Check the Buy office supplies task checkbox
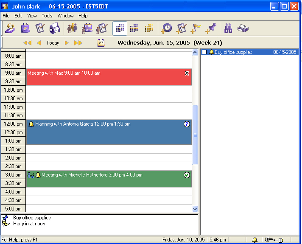Image resolution: width=302 pixels, height=244 pixels. [x=204, y=52]
